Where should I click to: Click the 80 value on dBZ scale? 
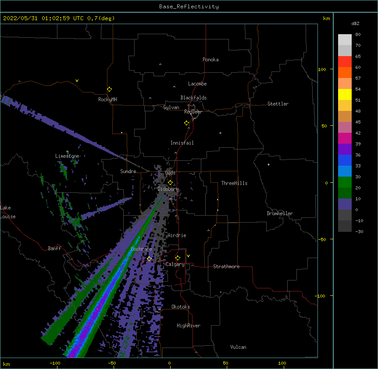click(x=358, y=35)
